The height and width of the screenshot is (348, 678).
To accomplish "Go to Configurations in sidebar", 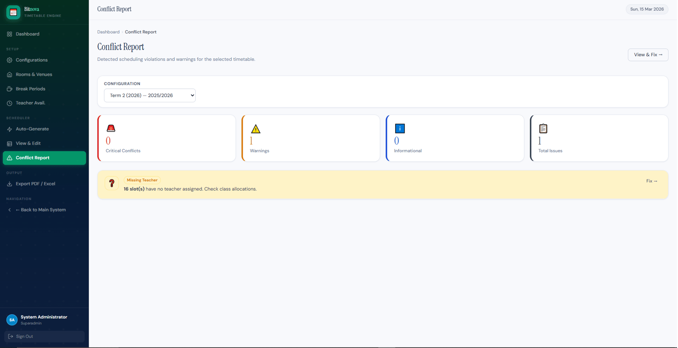I will pos(44,60).
